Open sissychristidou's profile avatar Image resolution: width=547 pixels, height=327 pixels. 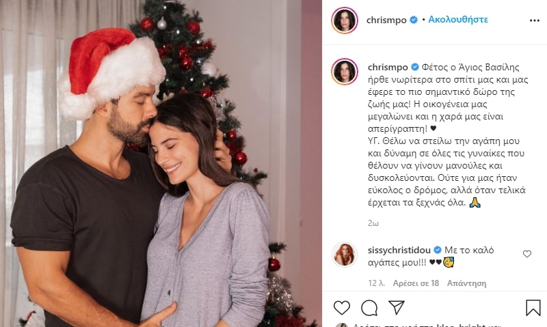[345, 255]
